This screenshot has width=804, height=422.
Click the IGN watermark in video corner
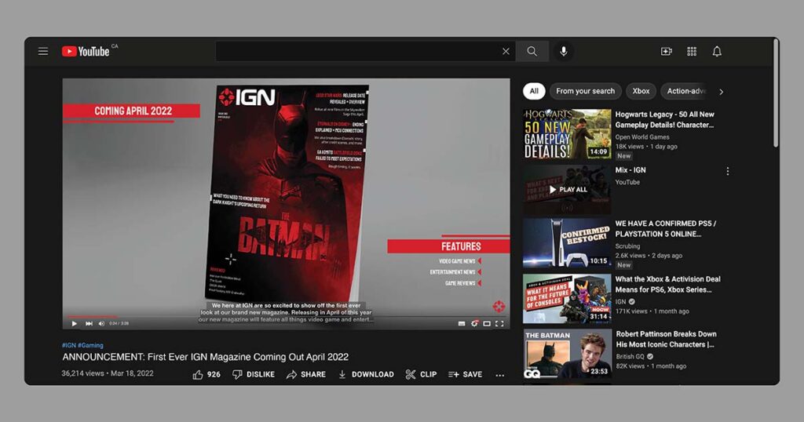click(499, 306)
